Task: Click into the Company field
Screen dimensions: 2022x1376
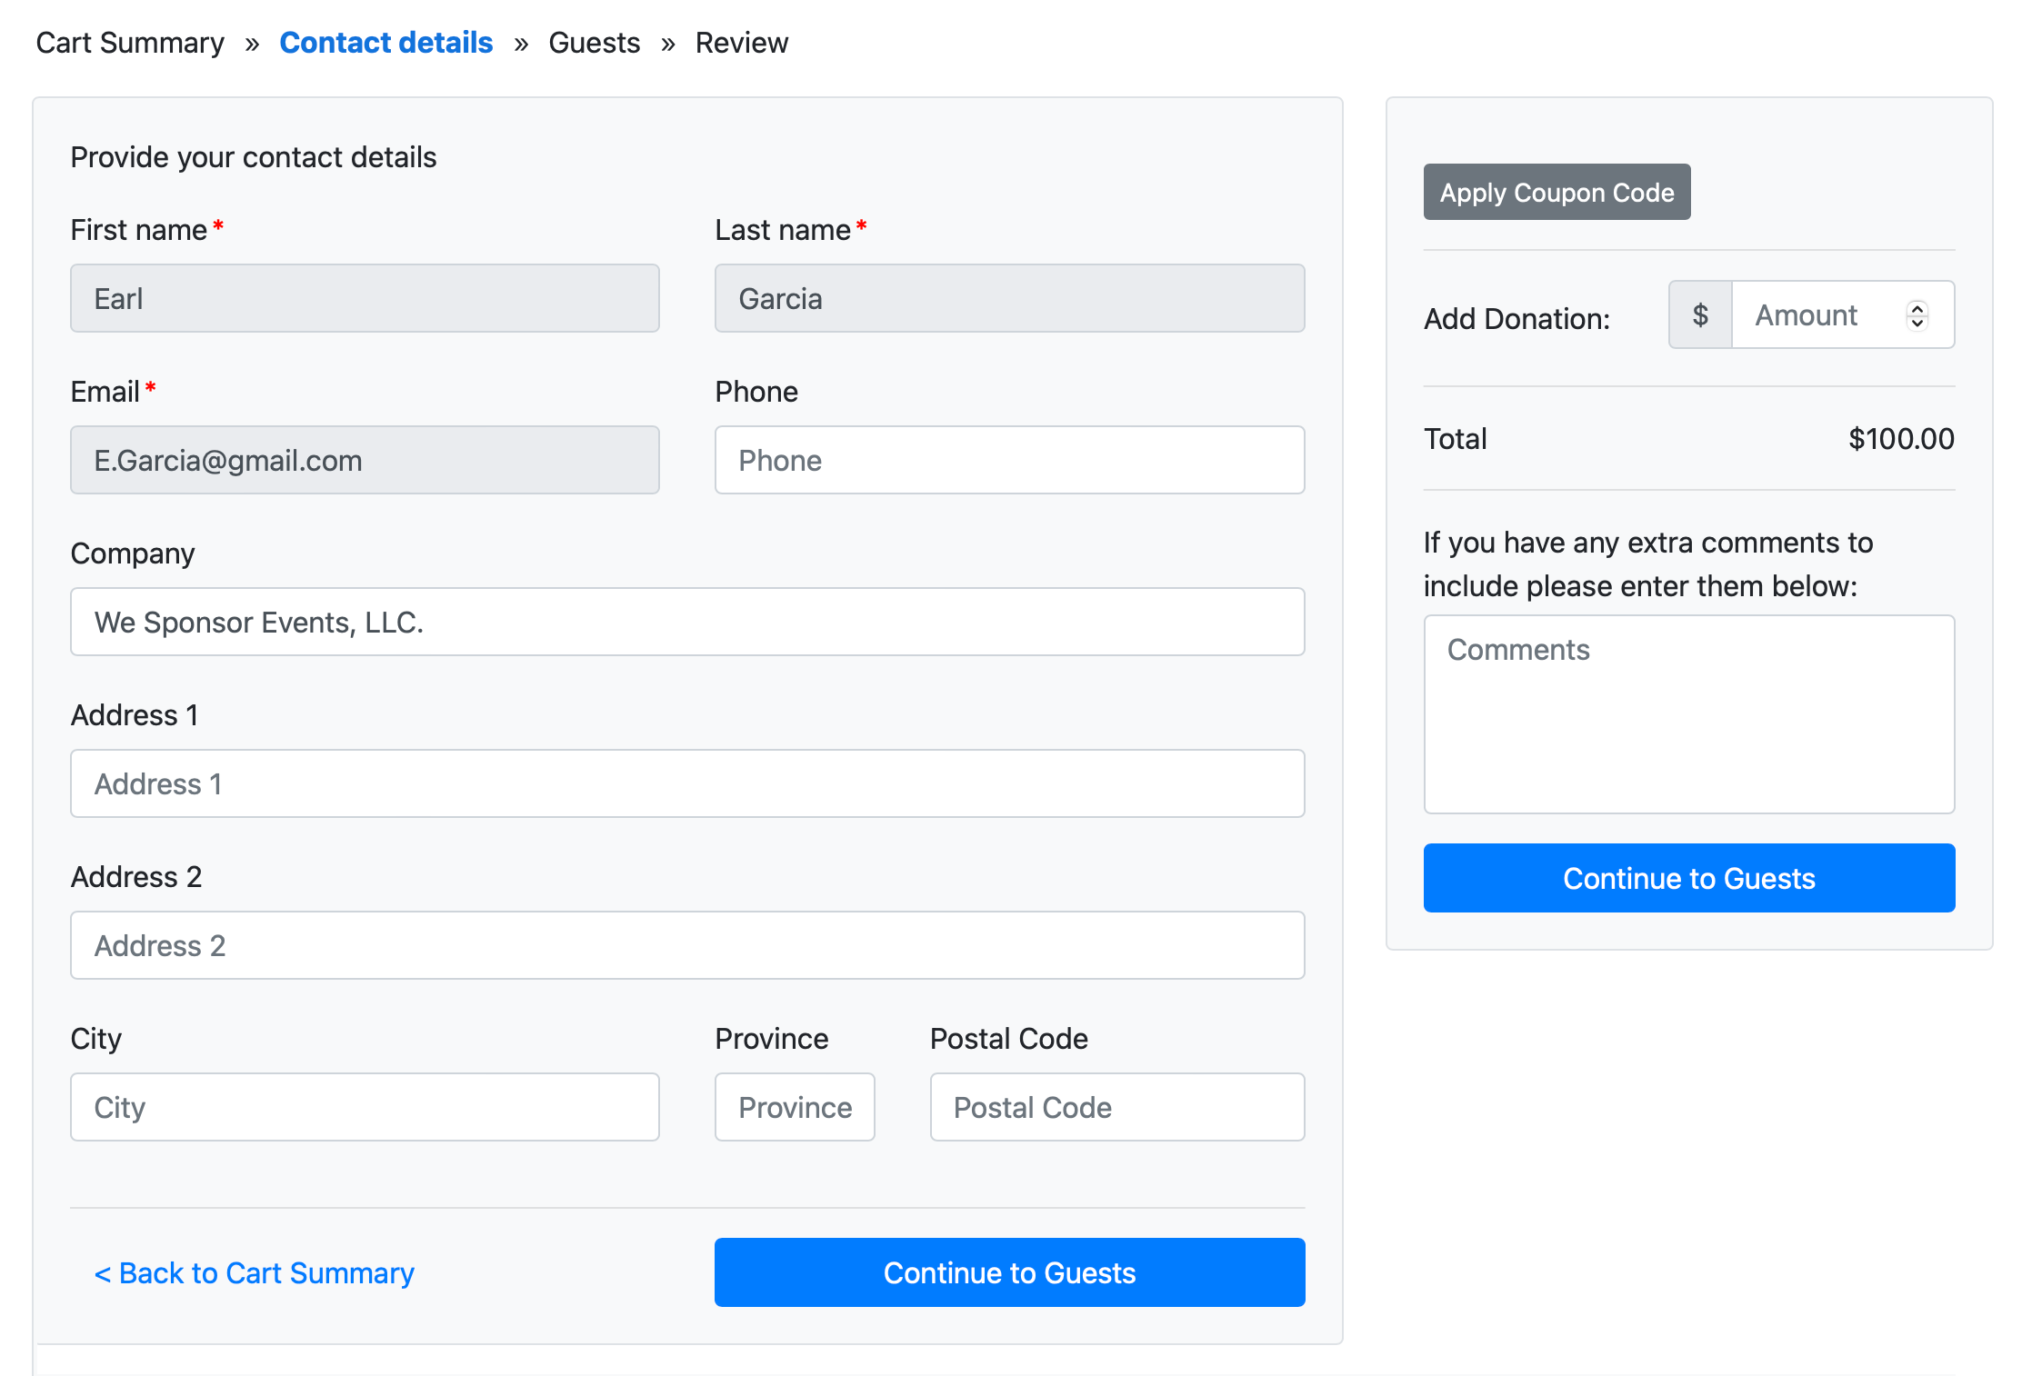Action: click(x=687, y=622)
